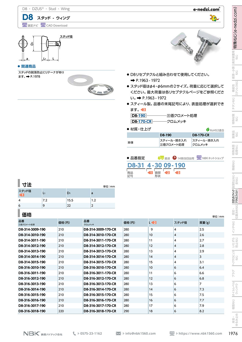
Task: Click the WEB icon beside NBKネットショップ
Action: 199,157
